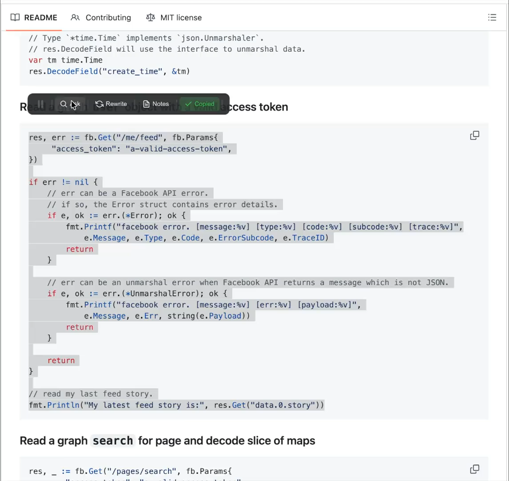Viewport: 509px width, 481px height.
Task: Copy the /pages/search code block
Action: (x=474, y=469)
